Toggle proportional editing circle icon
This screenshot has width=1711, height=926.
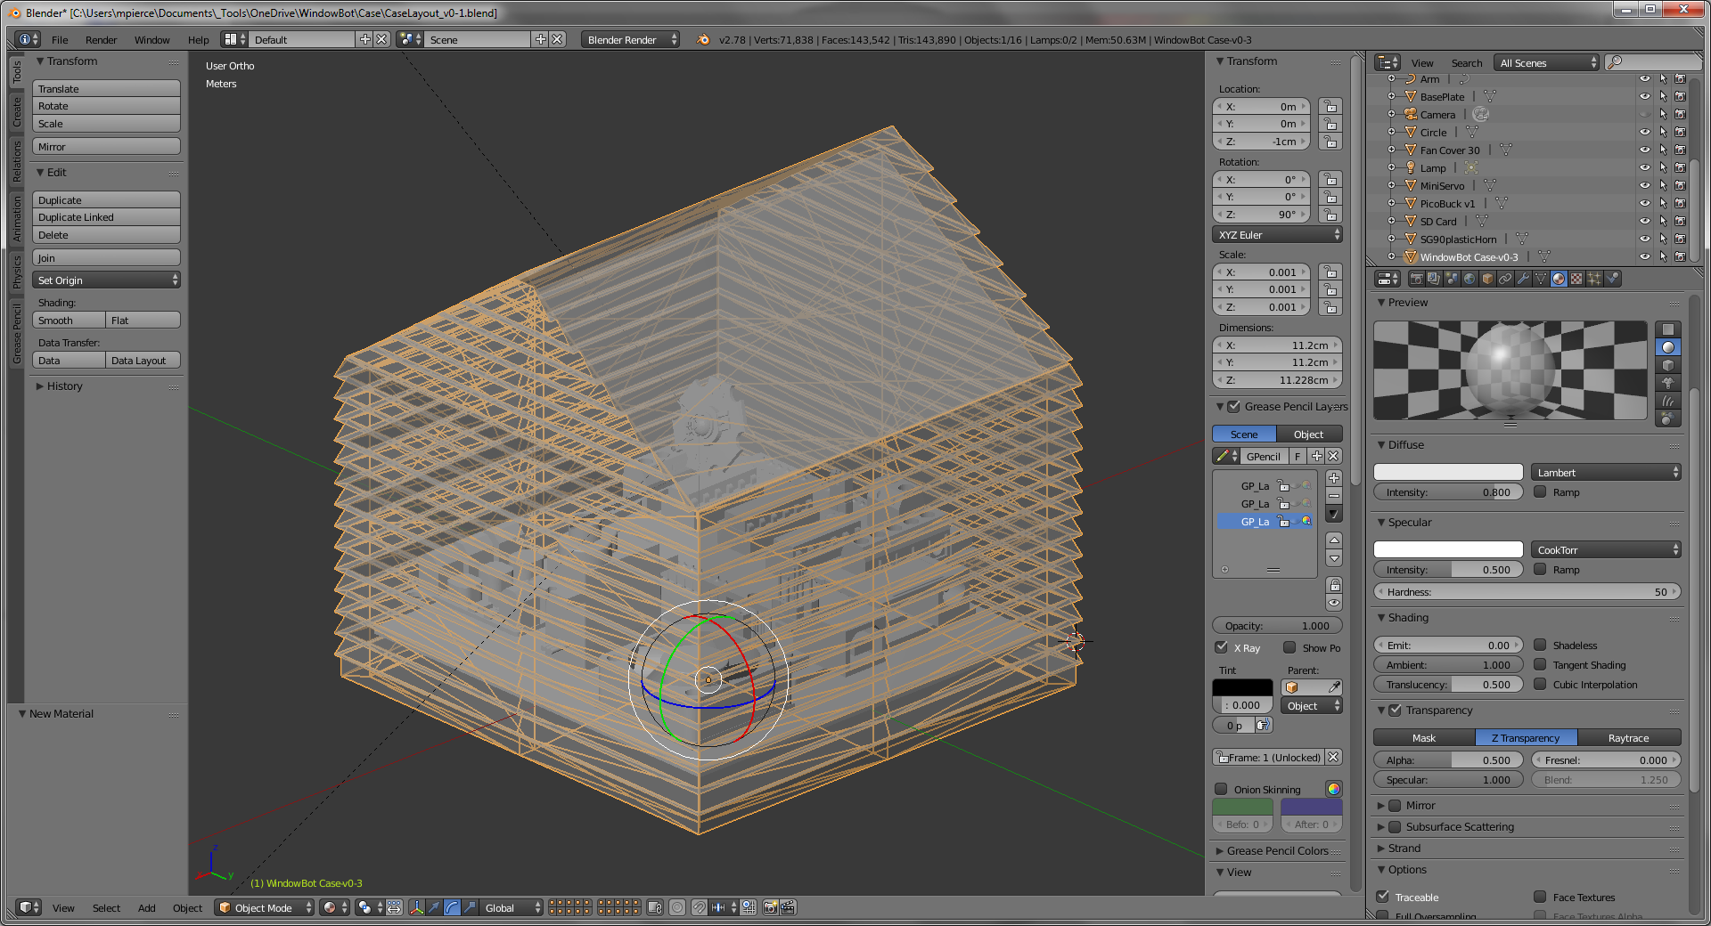[677, 907]
